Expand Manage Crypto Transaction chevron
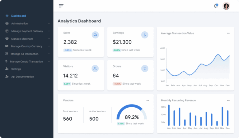This screenshot has height=138, width=239. coord(49,61)
